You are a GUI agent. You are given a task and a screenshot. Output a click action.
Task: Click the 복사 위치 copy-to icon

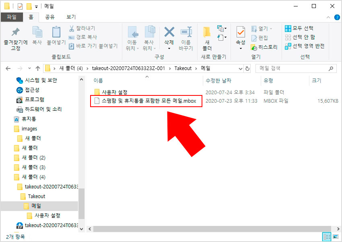point(149,32)
